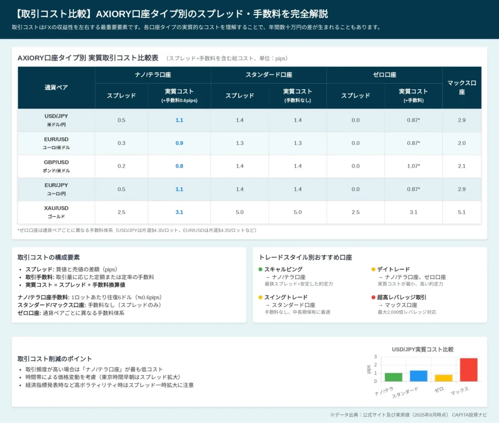Click XAU/USD ゼロ口座 spread value 2.5
Viewport: 499px width, 423px height.
[x=355, y=212]
